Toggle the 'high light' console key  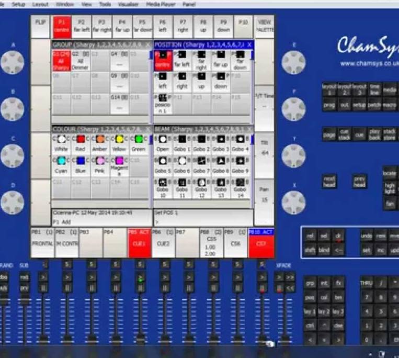[390, 188]
